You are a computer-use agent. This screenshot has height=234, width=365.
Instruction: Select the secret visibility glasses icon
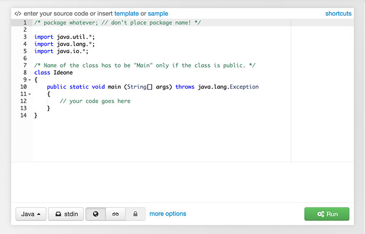point(115,214)
